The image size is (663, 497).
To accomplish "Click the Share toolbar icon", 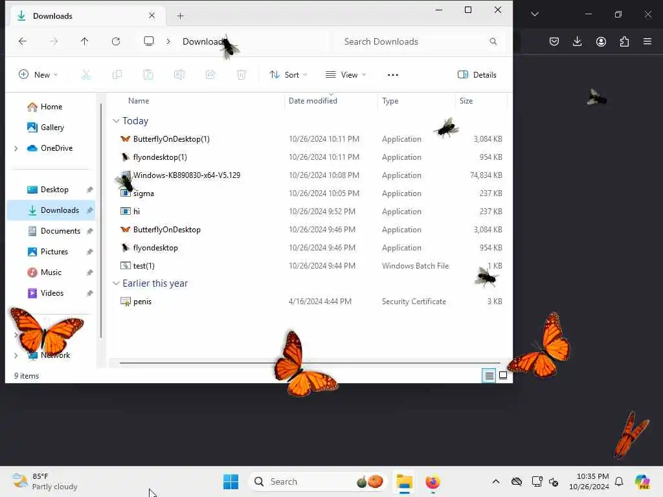I will [210, 75].
